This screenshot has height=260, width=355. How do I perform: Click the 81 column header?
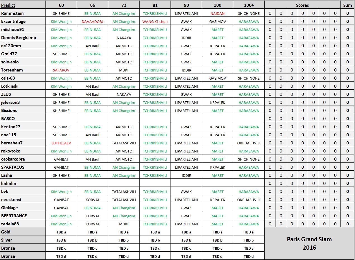click(x=155, y=5)
